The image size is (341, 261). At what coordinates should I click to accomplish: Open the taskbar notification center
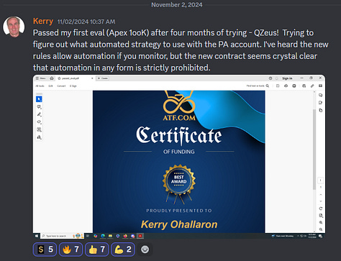pos(320,236)
